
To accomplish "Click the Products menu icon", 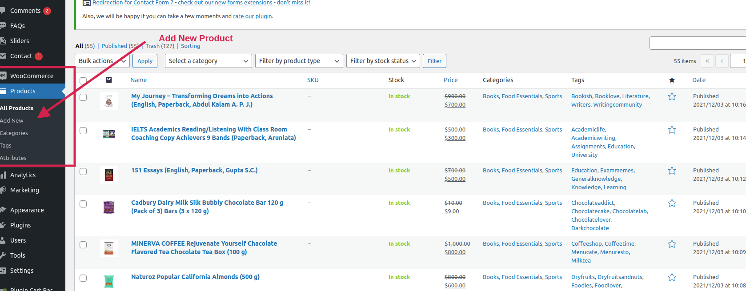I will pyautogui.click(x=2, y=91).
